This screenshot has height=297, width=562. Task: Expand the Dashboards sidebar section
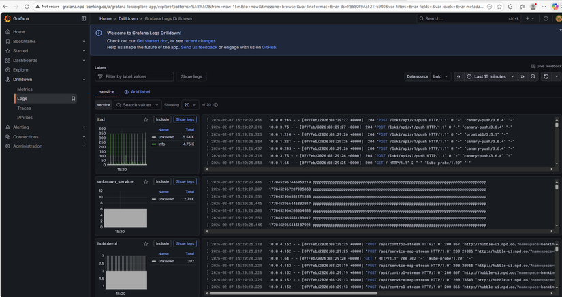[x=84, y=60]
